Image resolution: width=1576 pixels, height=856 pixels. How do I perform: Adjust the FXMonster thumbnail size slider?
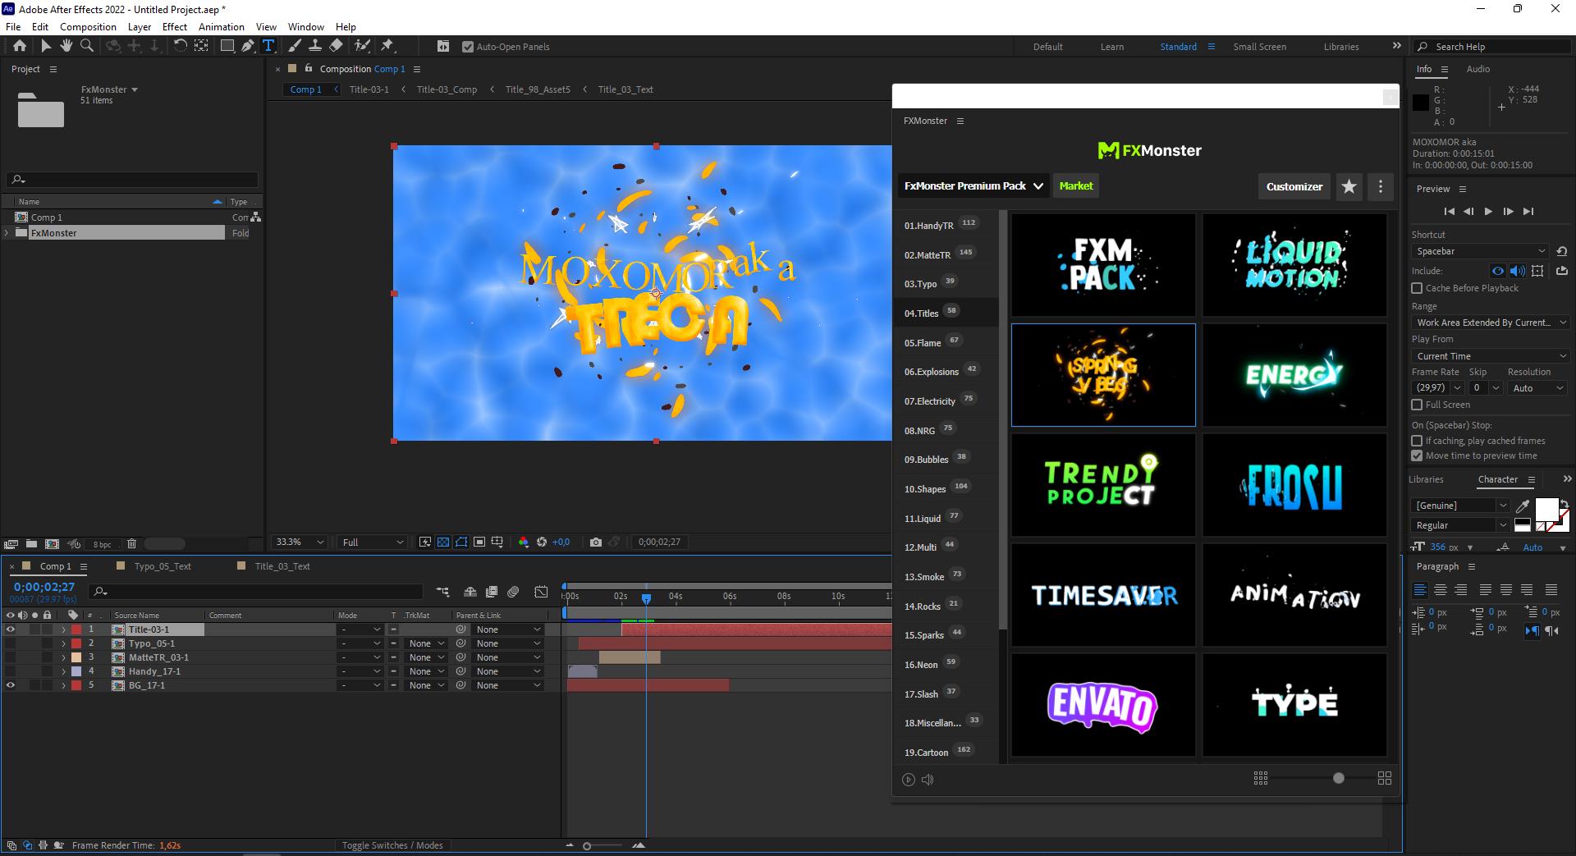(x=1339, y=778)
